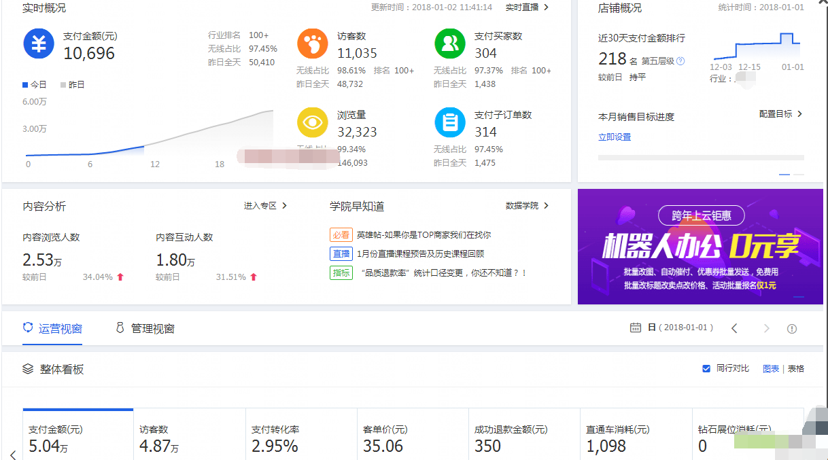Image resolution: width=828 pixels, height=460 pixels.
Task: Toggle the 同行对比 checkbox
Action: point(706,368)
